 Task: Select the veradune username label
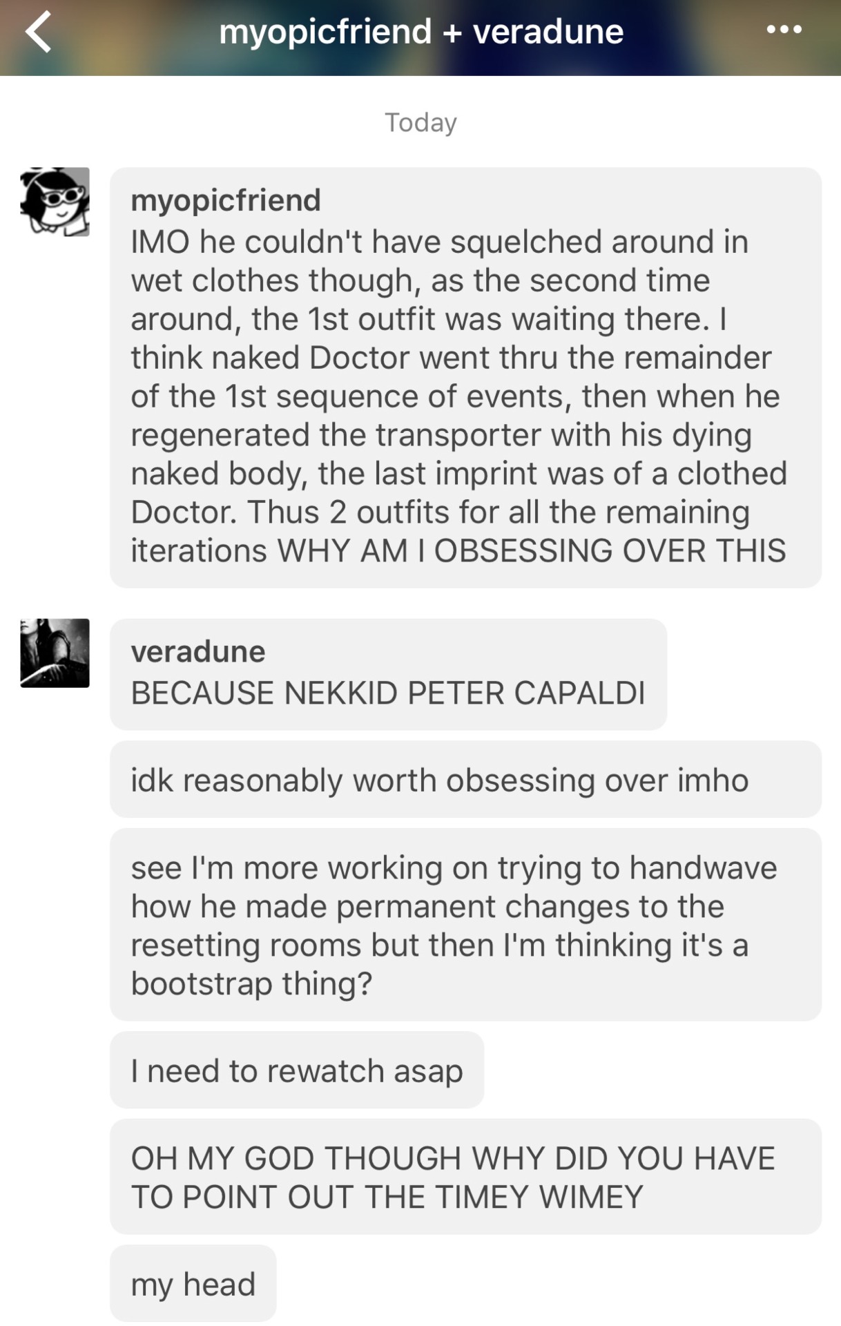(198, 652)
